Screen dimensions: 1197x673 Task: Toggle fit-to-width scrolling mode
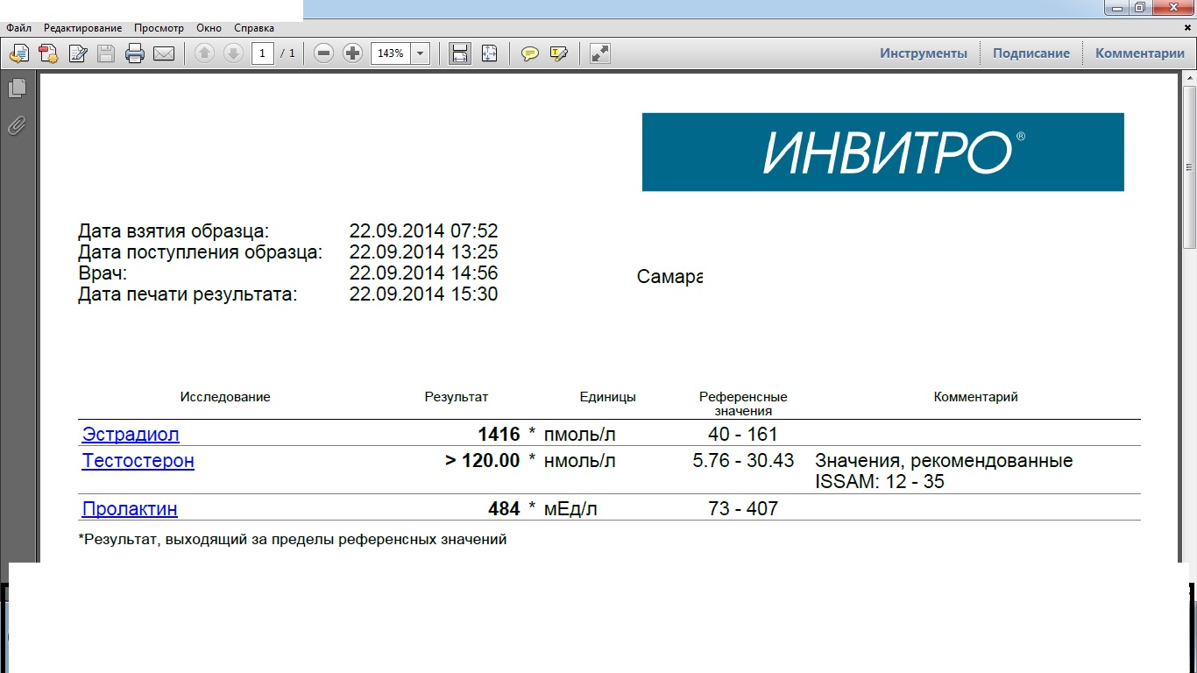[x=459, y=54]
